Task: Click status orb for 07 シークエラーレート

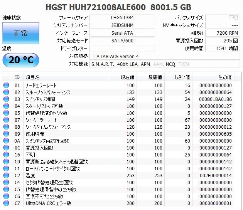Action: pyautogui.click(x=6, y=120)
